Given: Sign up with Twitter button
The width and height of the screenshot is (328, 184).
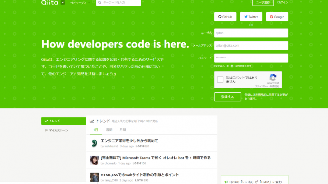Looking at the screenshot, I should (x=251, y=17).
